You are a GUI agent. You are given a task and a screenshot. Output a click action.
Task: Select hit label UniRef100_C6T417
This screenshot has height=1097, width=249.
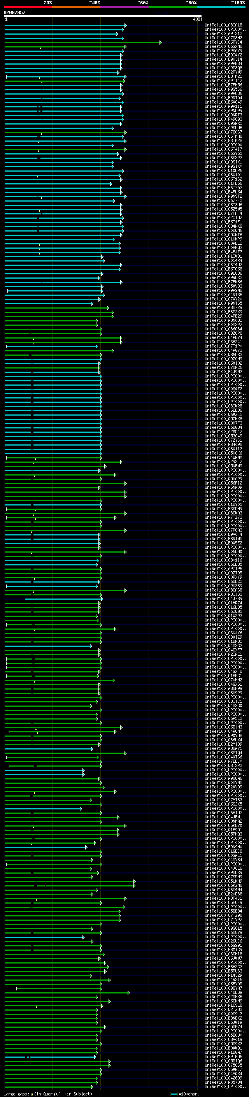223,149
